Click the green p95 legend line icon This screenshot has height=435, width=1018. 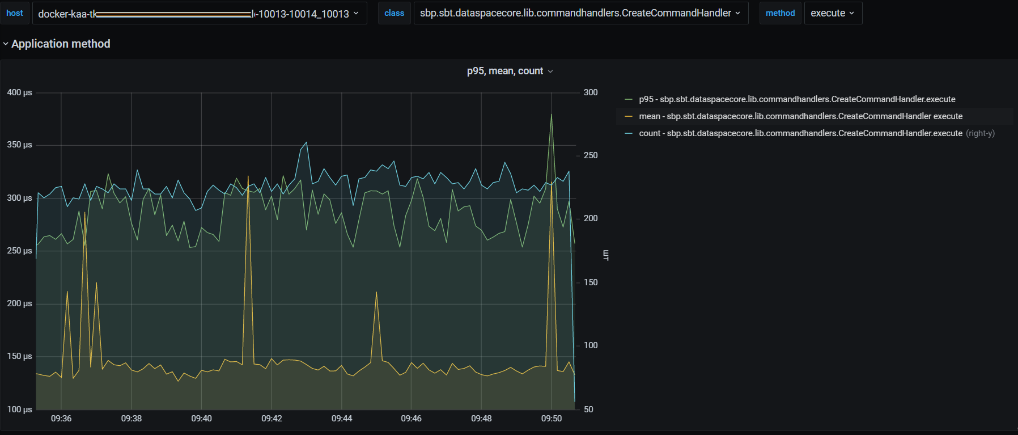pos(628,99)
